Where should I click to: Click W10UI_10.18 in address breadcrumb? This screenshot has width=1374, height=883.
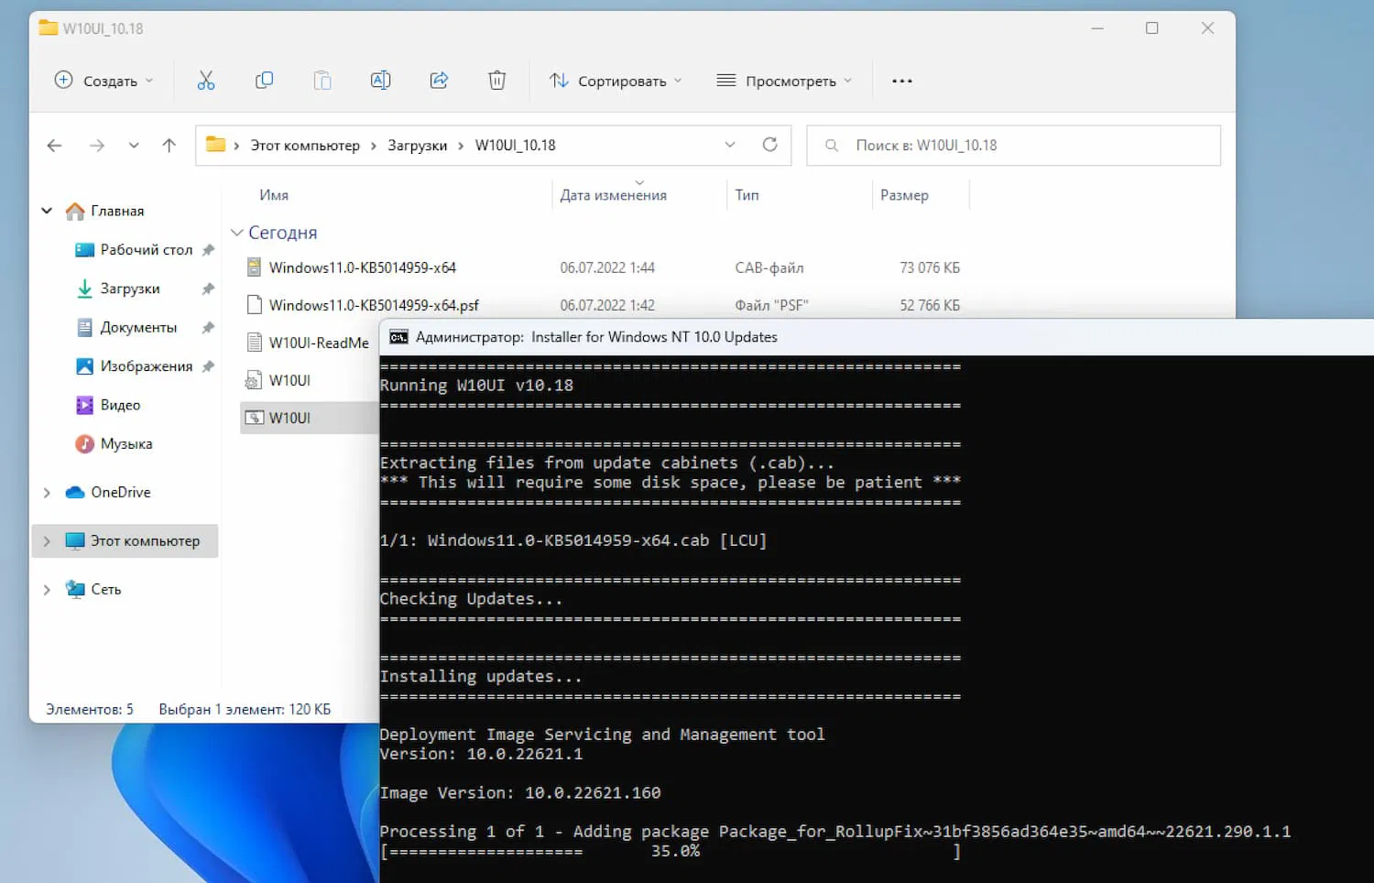pos(515,146)
